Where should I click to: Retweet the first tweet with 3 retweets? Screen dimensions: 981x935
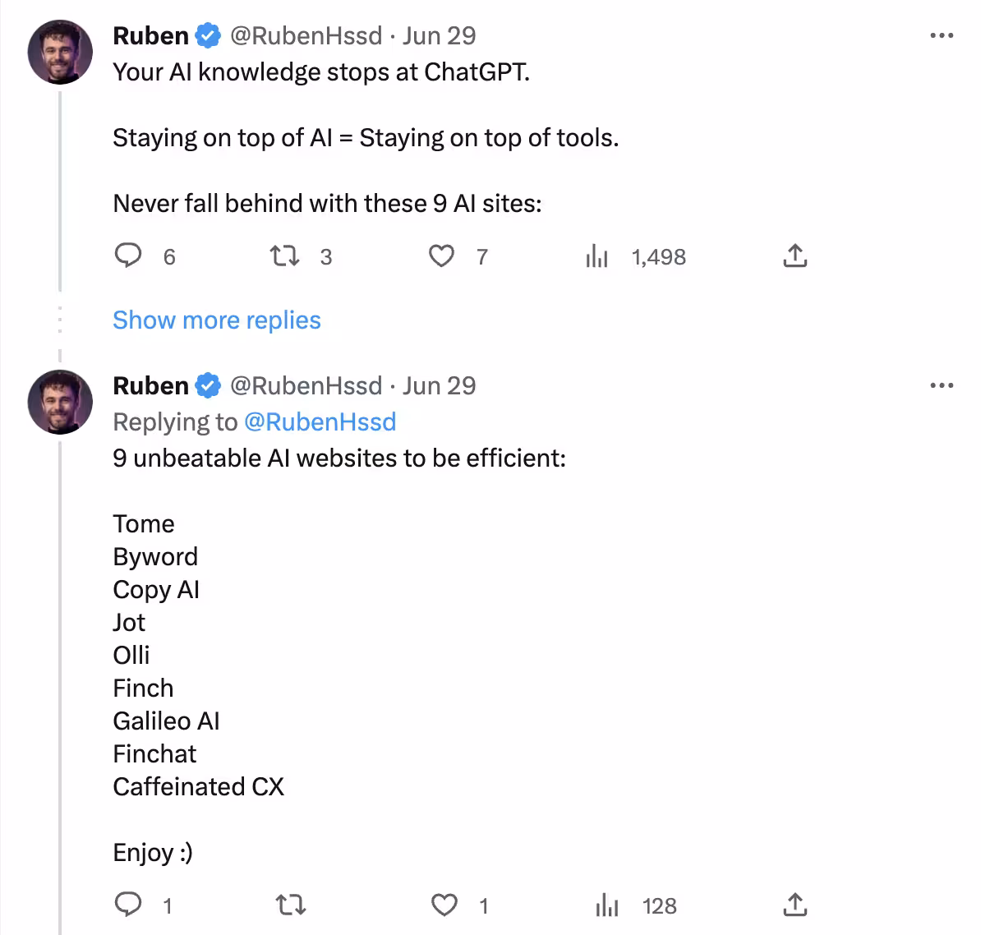285,256
